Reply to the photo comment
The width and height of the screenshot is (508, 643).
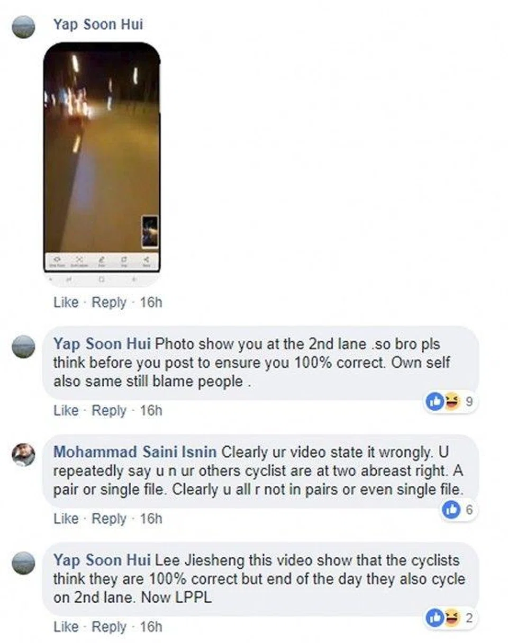109,303
